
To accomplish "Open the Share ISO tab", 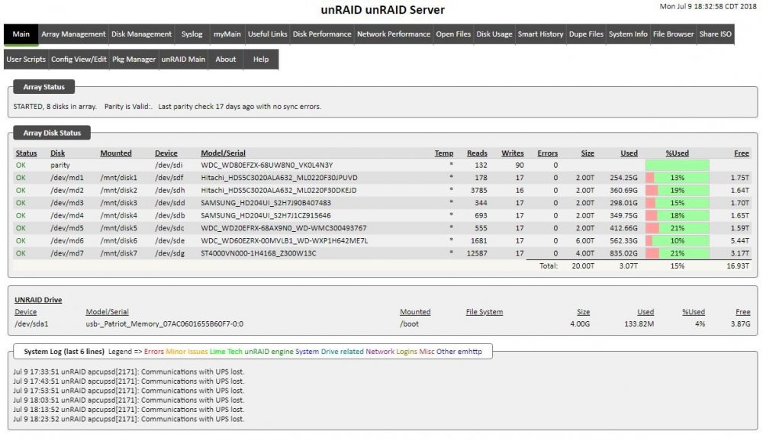I will pyautogui.click(x=715, y=34).
